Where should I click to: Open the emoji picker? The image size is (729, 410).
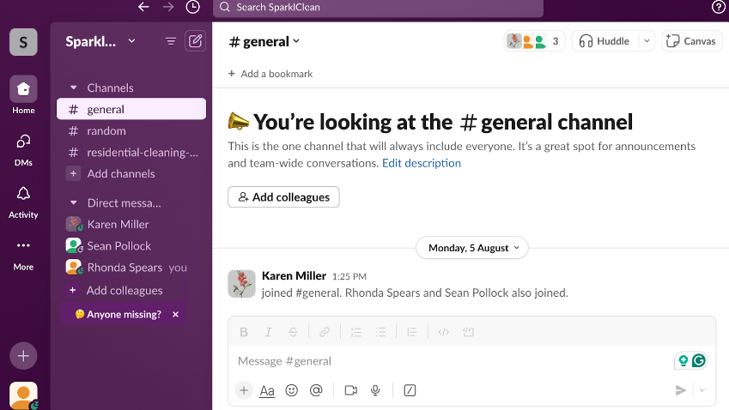click(291, 390)
